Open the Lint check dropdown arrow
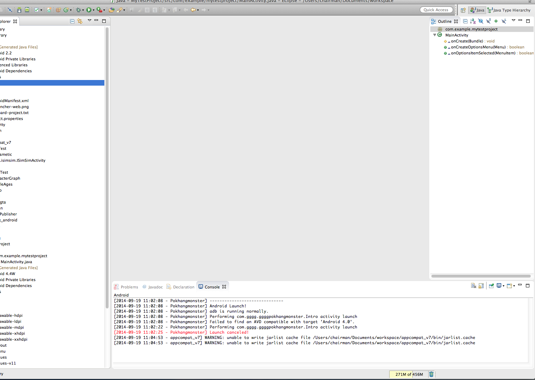 [41, 10]
